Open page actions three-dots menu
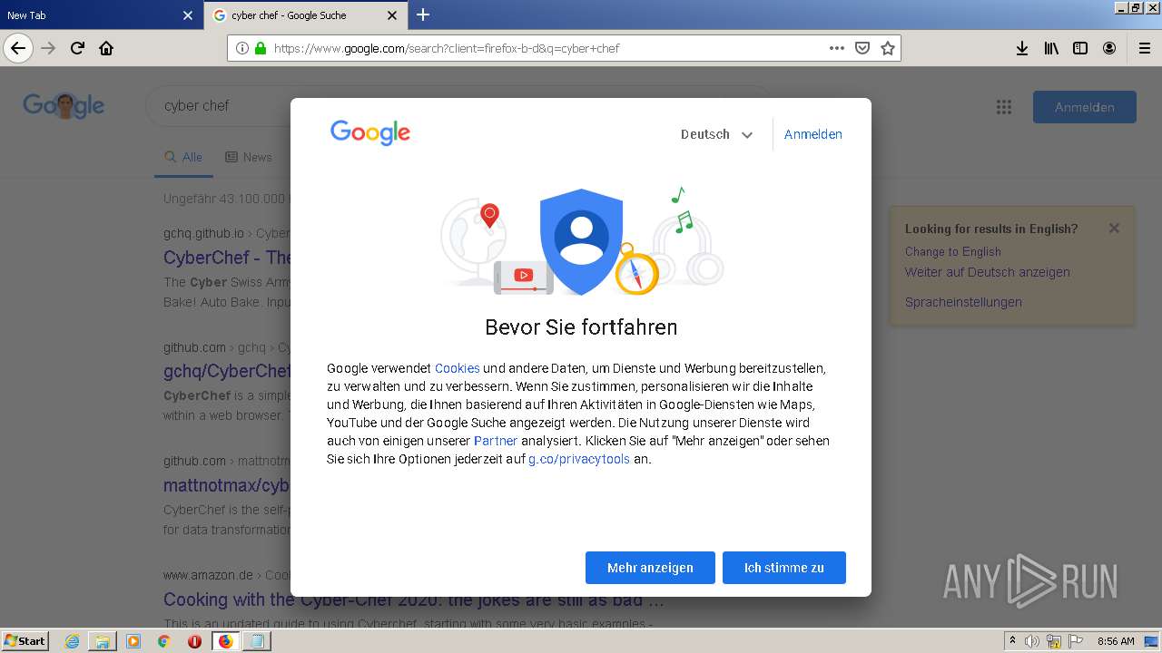This screenshot has height=653, width=1162. coord(837,48)
